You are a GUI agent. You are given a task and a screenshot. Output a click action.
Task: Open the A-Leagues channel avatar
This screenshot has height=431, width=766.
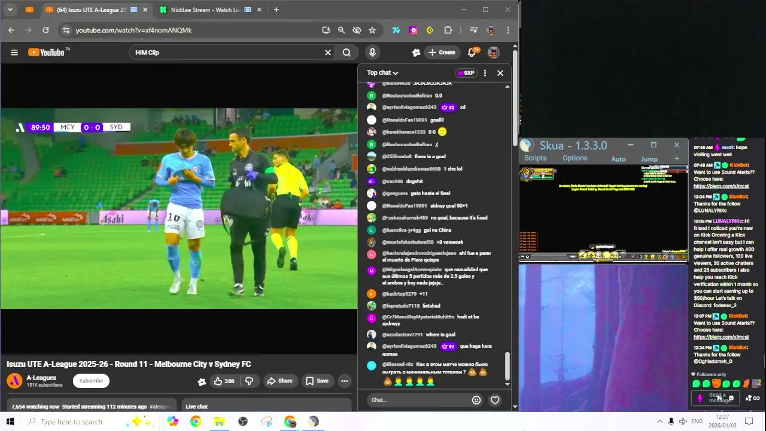point(14,381)
